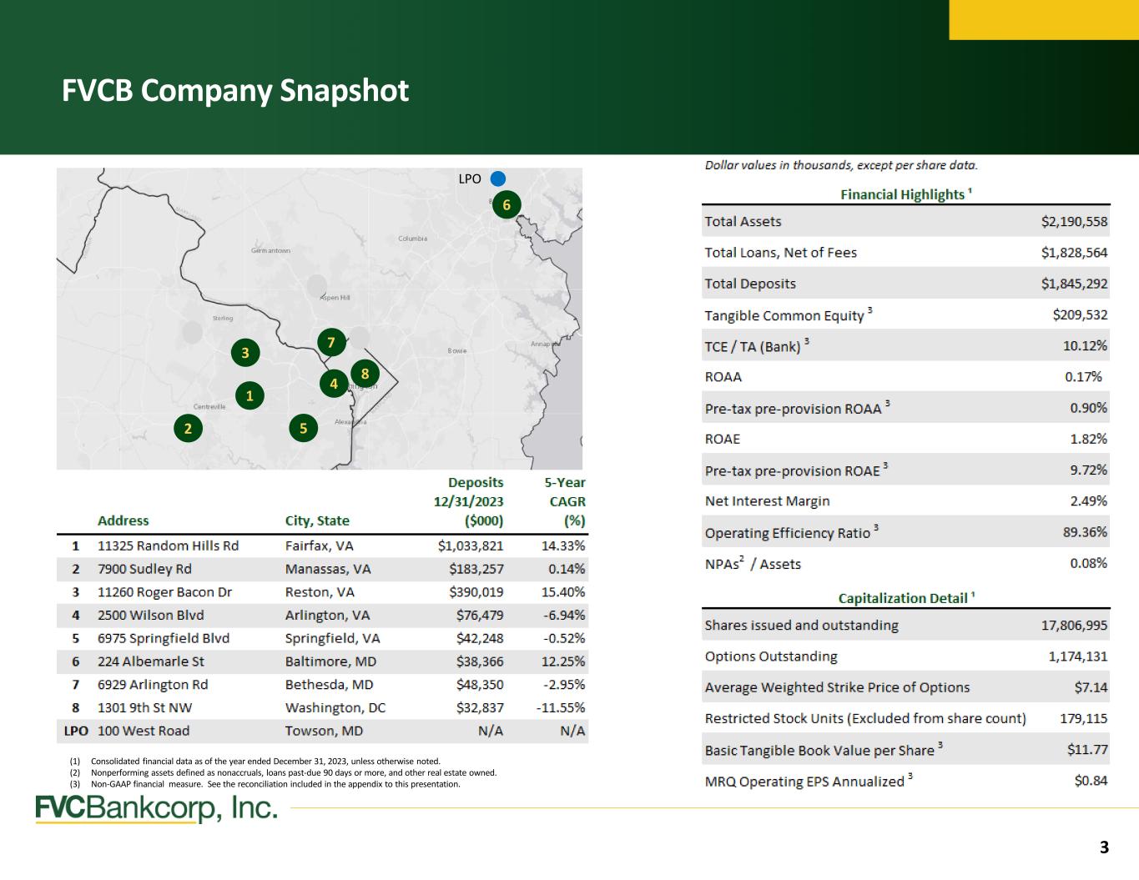
Task: Click the Financial Highlights heading
Action: click(x=906, y=194)
